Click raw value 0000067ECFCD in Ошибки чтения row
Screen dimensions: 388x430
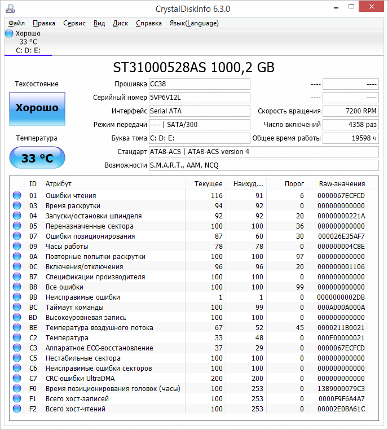coord(341,195)
